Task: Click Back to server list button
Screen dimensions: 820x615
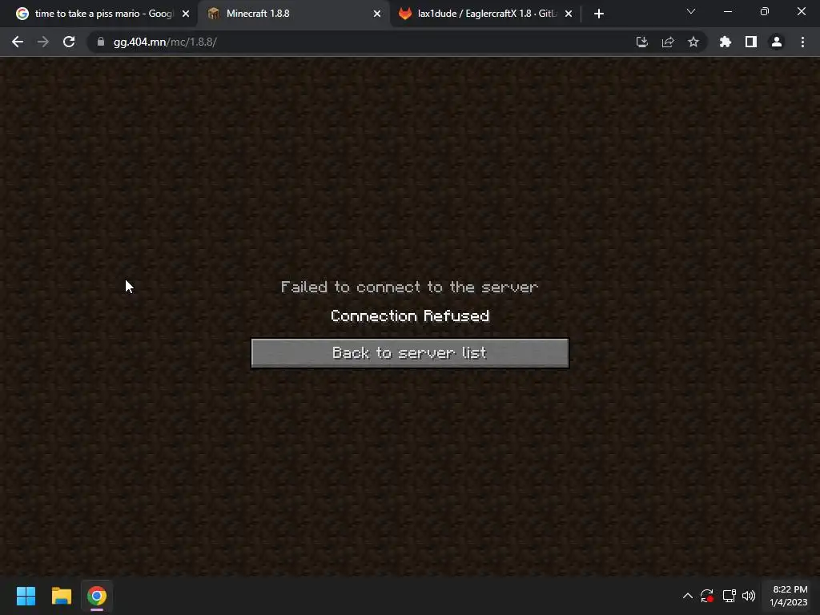Action: click(409, 353)
